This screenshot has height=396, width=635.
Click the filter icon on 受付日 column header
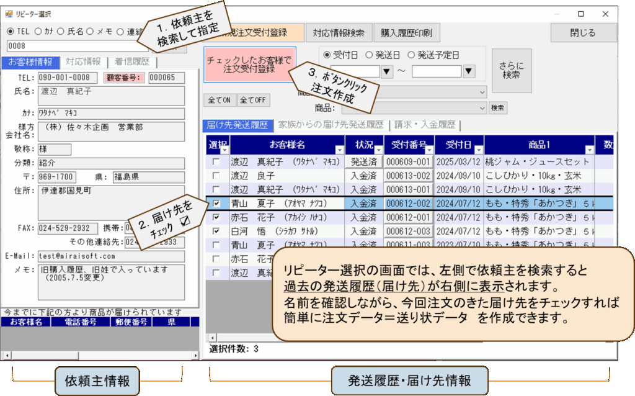click(478, 150)
